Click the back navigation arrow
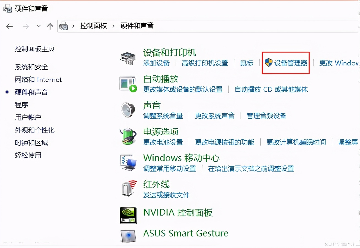This screenshot has height=248, width=360. pyautogui.click(x=9, y=26)
